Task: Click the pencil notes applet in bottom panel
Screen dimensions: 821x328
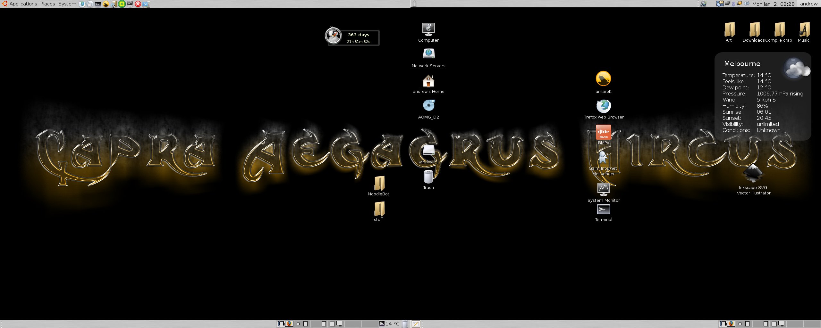Action: [x=416, y=324]
